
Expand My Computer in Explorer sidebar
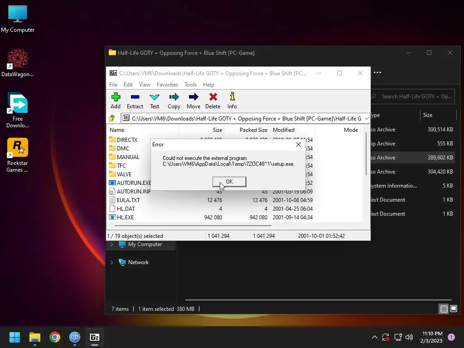[111, 244]
